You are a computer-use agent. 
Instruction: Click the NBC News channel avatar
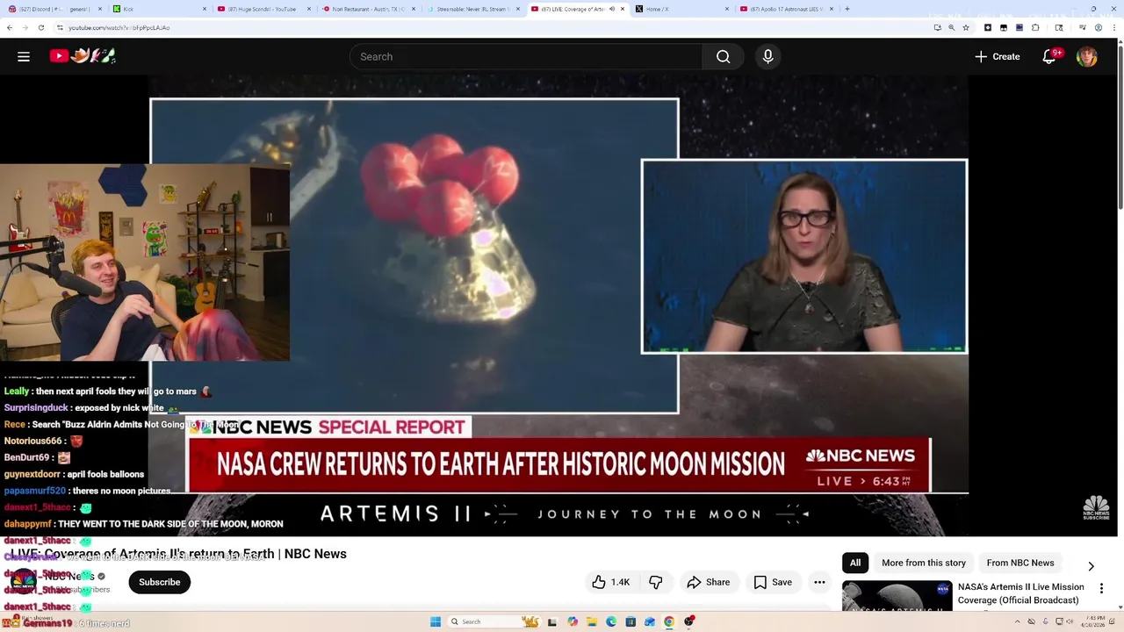pos(24,581)
